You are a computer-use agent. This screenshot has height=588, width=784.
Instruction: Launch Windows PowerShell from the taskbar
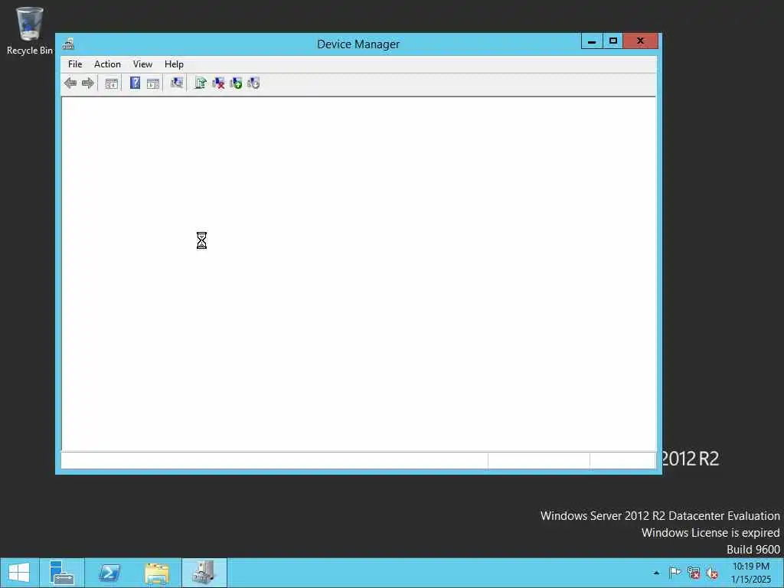coord(109,573)
